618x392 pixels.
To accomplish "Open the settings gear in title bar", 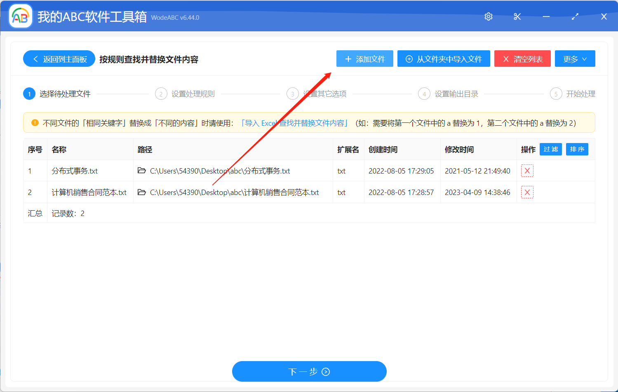I will 488,16.
